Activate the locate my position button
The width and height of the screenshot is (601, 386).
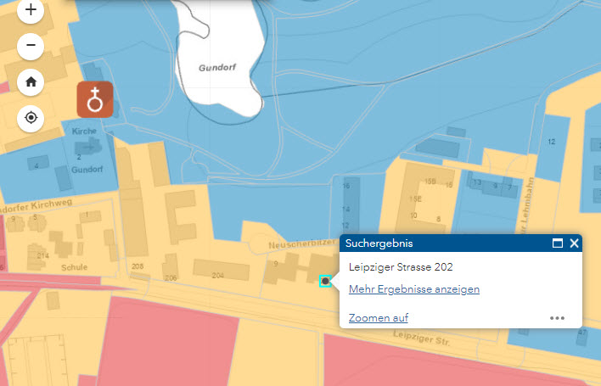tap(31, 117)
